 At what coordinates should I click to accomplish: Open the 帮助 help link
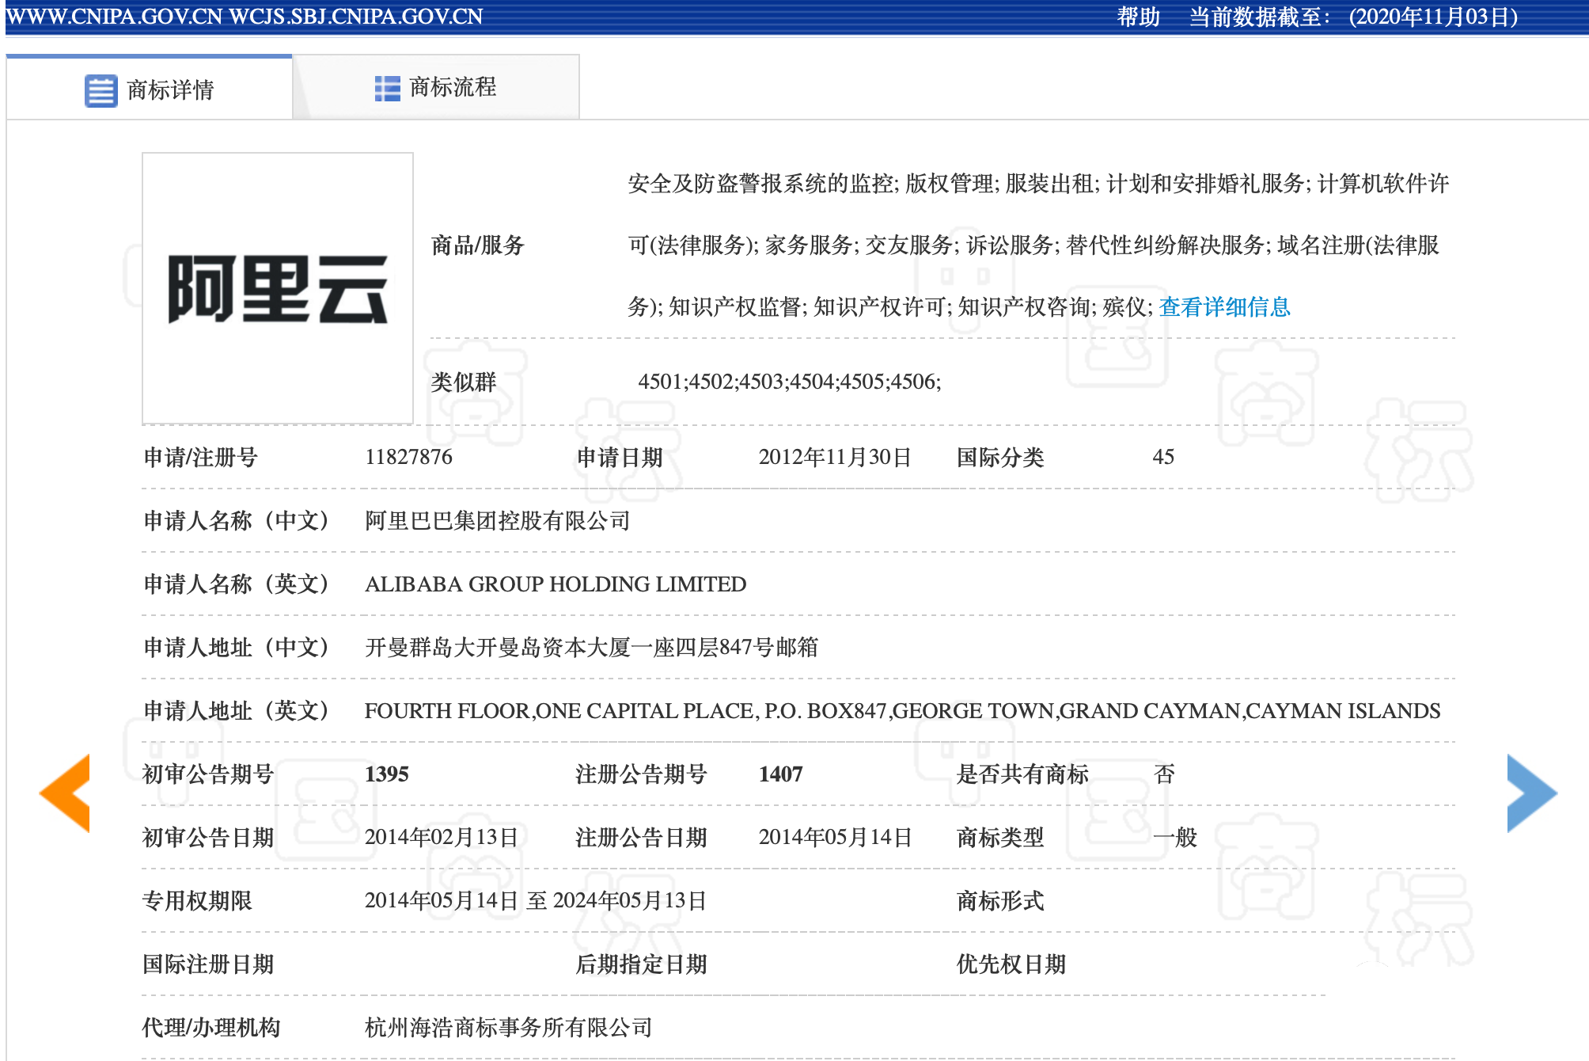pos(1138,17)
